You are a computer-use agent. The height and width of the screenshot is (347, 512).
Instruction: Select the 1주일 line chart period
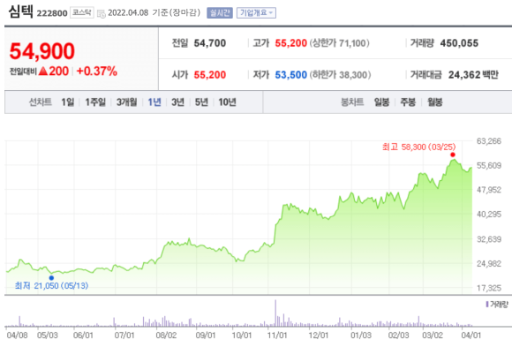(95, 102)
